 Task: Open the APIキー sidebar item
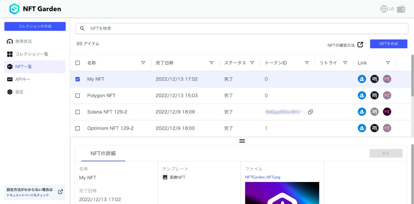(x=23, y=79)
